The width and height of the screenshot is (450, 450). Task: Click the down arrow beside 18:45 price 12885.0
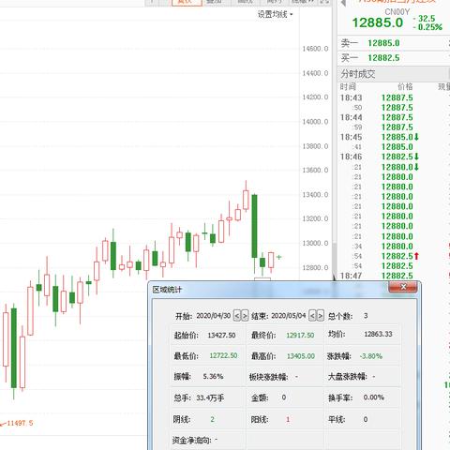(416, 137)
